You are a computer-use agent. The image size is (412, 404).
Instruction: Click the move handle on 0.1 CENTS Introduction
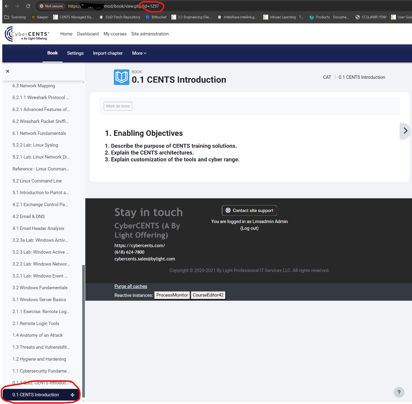point(72,395)
